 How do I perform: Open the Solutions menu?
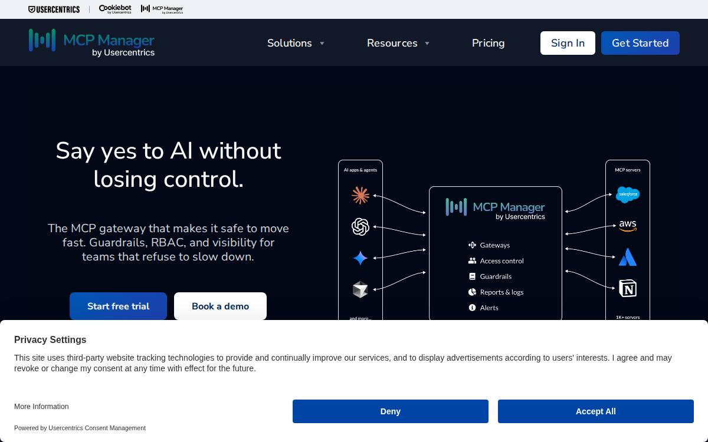point(290,43)
